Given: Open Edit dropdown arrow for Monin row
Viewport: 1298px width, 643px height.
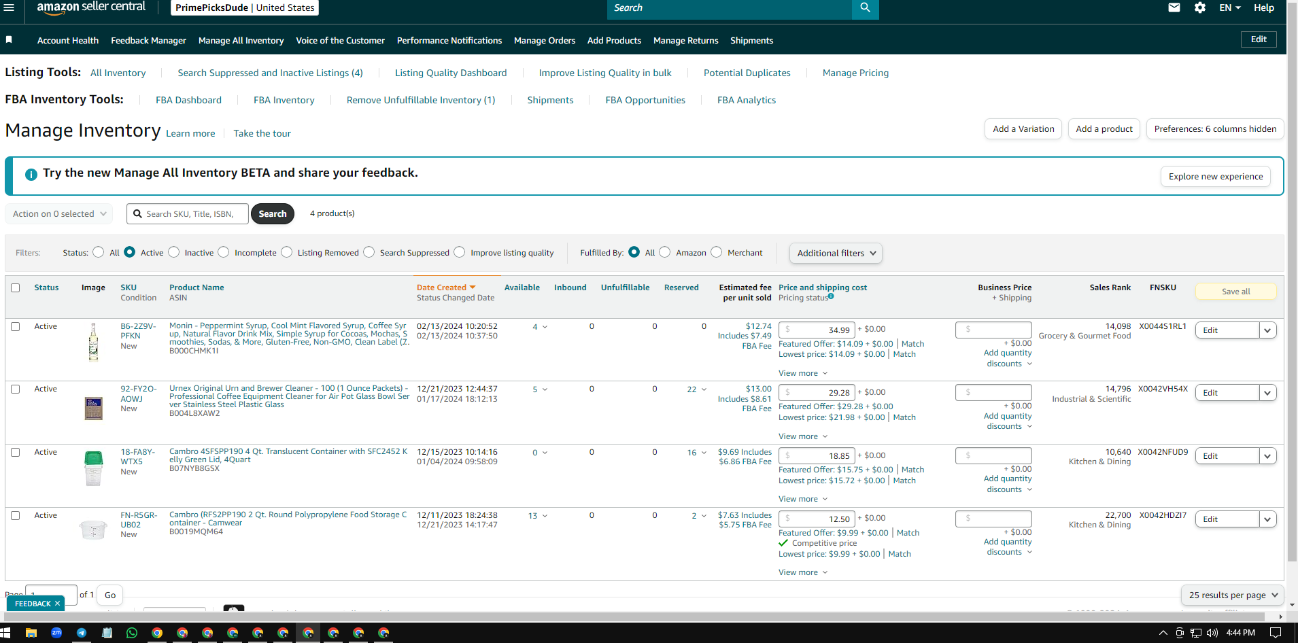Looking at the screenshot, I should pyautogui.click(x=1267, y=330).
